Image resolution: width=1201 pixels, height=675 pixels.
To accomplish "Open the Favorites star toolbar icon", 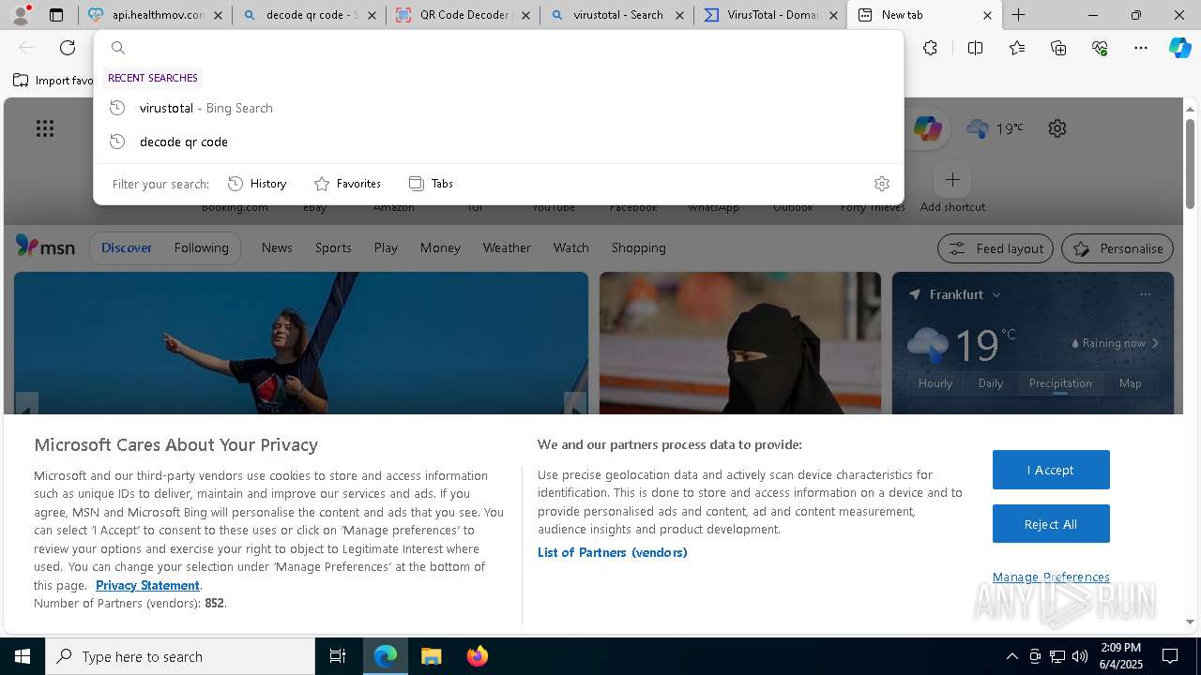I will (x=1017, y=48).
